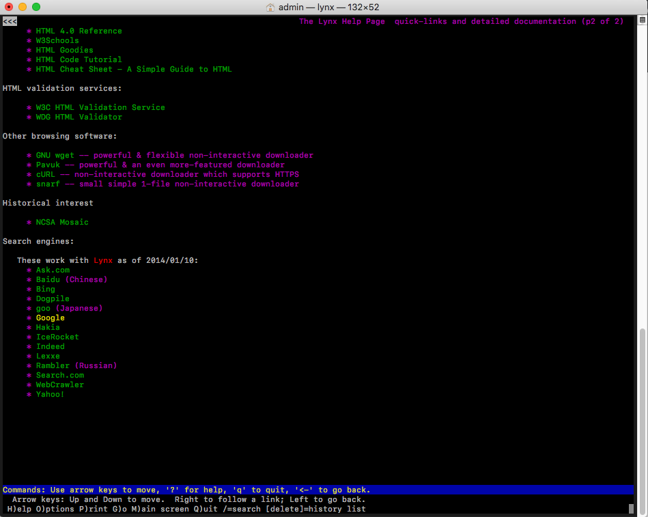Viewport: 648px width, 517px height.
Task: Open the HTML Goodies link
Action: coord(64,50)
